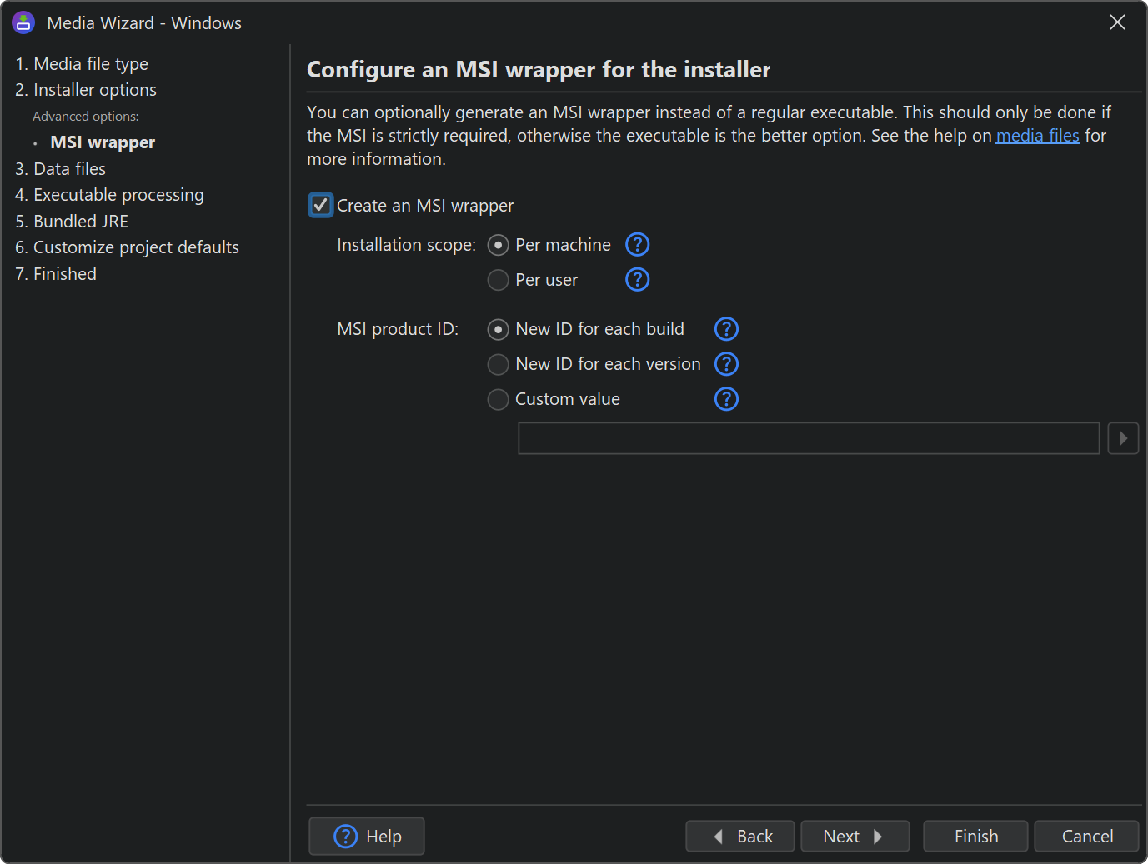Choose New ID for each version
This screenshot has width=1148, height=864.
[498, 364]
